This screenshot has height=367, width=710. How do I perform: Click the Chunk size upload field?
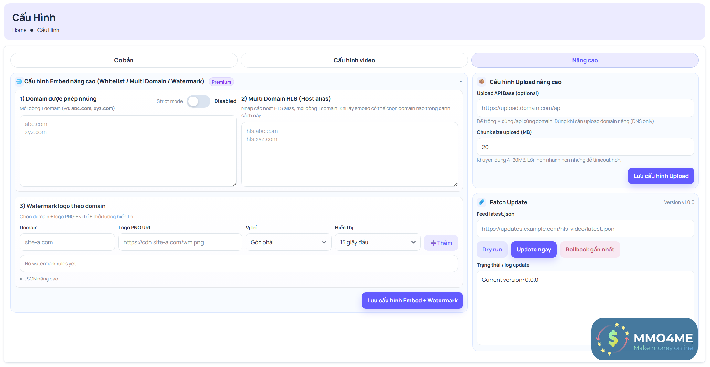[585, 147]
